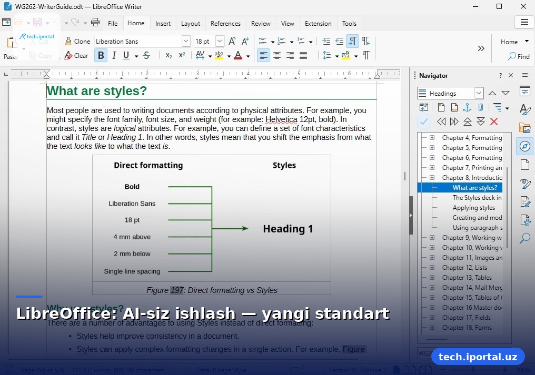The image size is (535, 375).
Task: Click Navigator anchor icon
Action: click(467, 108)
